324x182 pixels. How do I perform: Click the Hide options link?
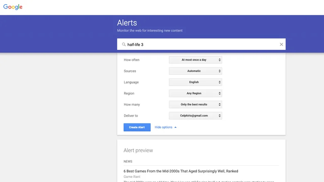click(x=163, y=128)
